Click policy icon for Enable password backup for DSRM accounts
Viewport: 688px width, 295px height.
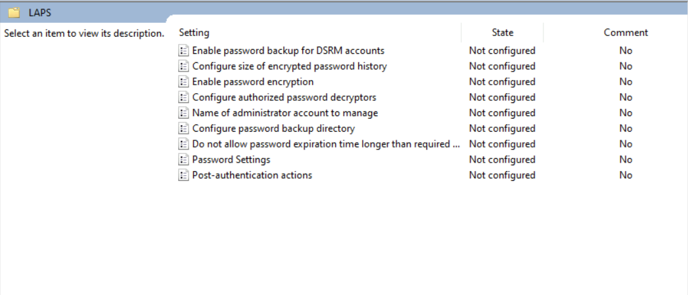click(x=183, y=50)
